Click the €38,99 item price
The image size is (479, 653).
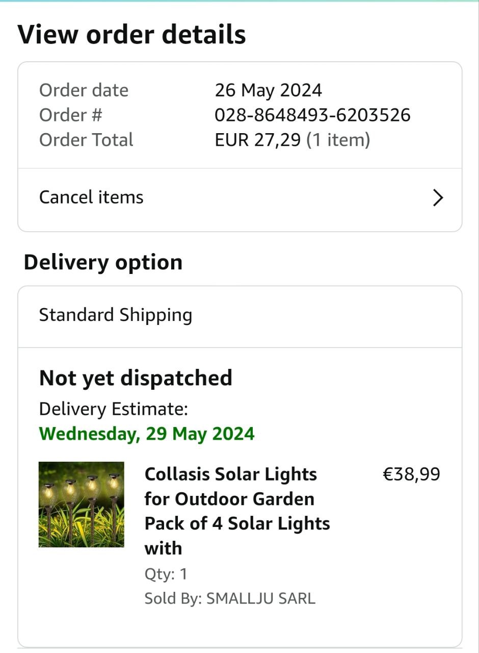[411, 474]
